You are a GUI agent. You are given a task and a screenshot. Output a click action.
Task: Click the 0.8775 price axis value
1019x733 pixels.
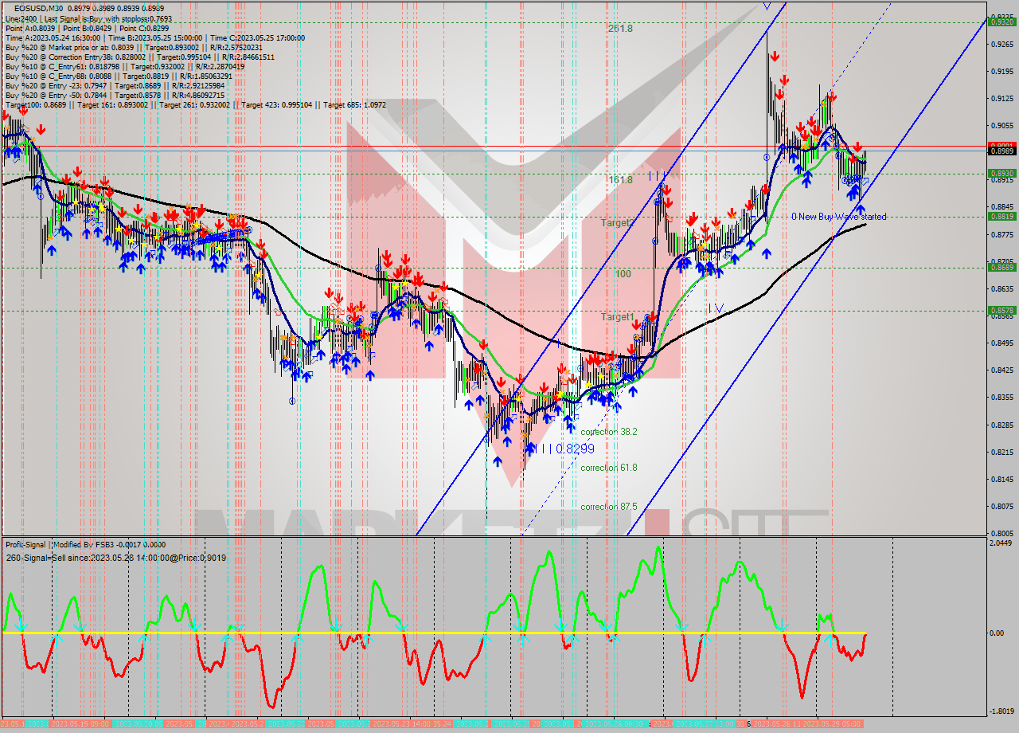pyautogui.click(x=1001, y=234)
